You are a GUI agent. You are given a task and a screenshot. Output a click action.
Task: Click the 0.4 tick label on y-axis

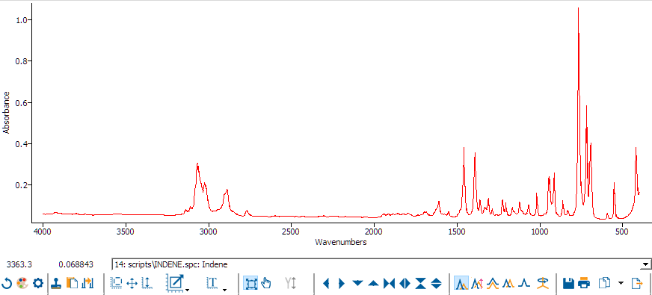(x=22, y=143)
